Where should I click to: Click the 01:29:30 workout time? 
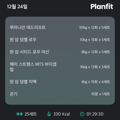click(95, 114)
